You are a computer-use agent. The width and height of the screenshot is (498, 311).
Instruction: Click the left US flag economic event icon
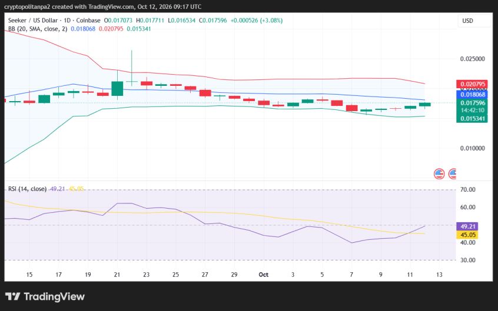(x=439, y=173)
